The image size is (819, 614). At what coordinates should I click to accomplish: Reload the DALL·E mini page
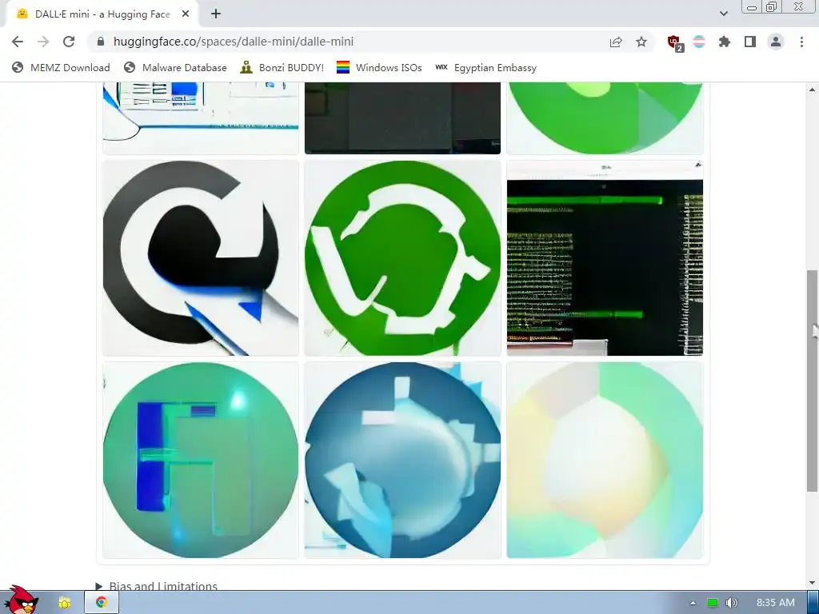tap(69, 42)
